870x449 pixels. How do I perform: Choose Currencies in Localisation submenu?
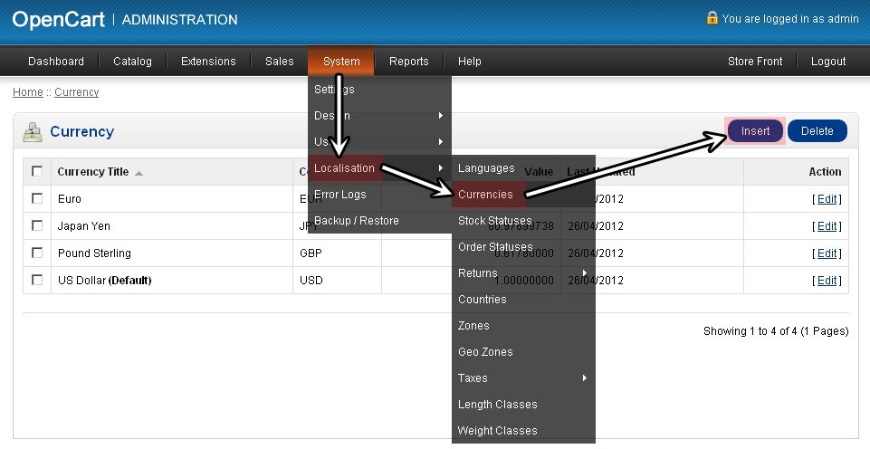coord(523,195)
